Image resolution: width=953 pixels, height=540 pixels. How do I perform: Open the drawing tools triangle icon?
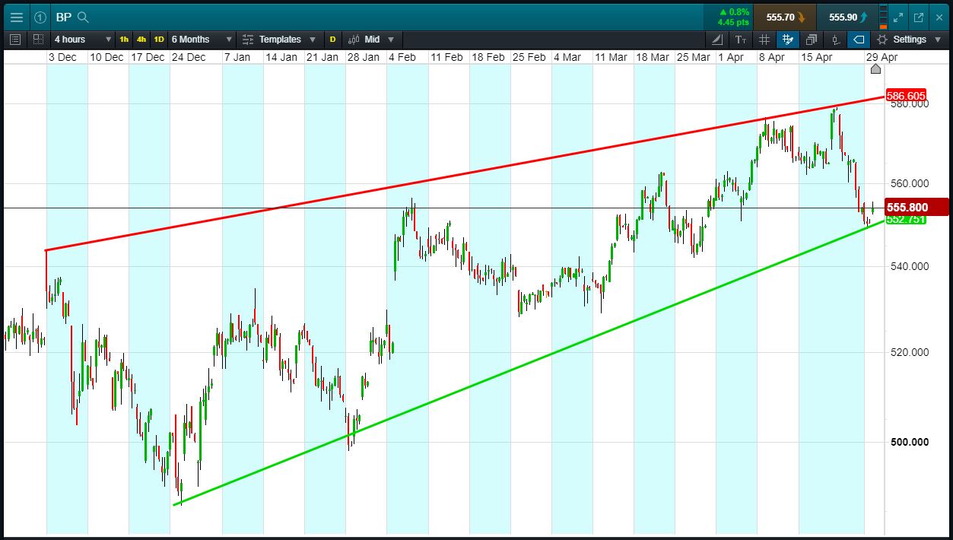pos(718,40)
